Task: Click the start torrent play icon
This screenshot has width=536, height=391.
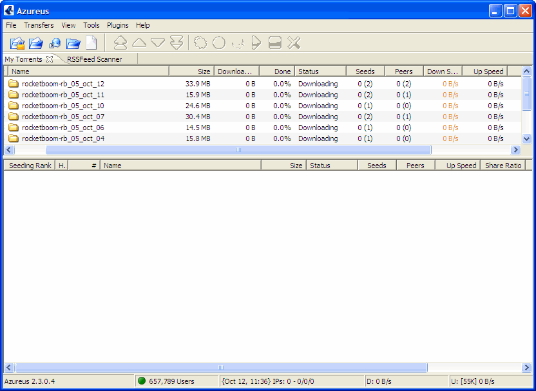Action: pyautogui.click(x=256, y=43)
